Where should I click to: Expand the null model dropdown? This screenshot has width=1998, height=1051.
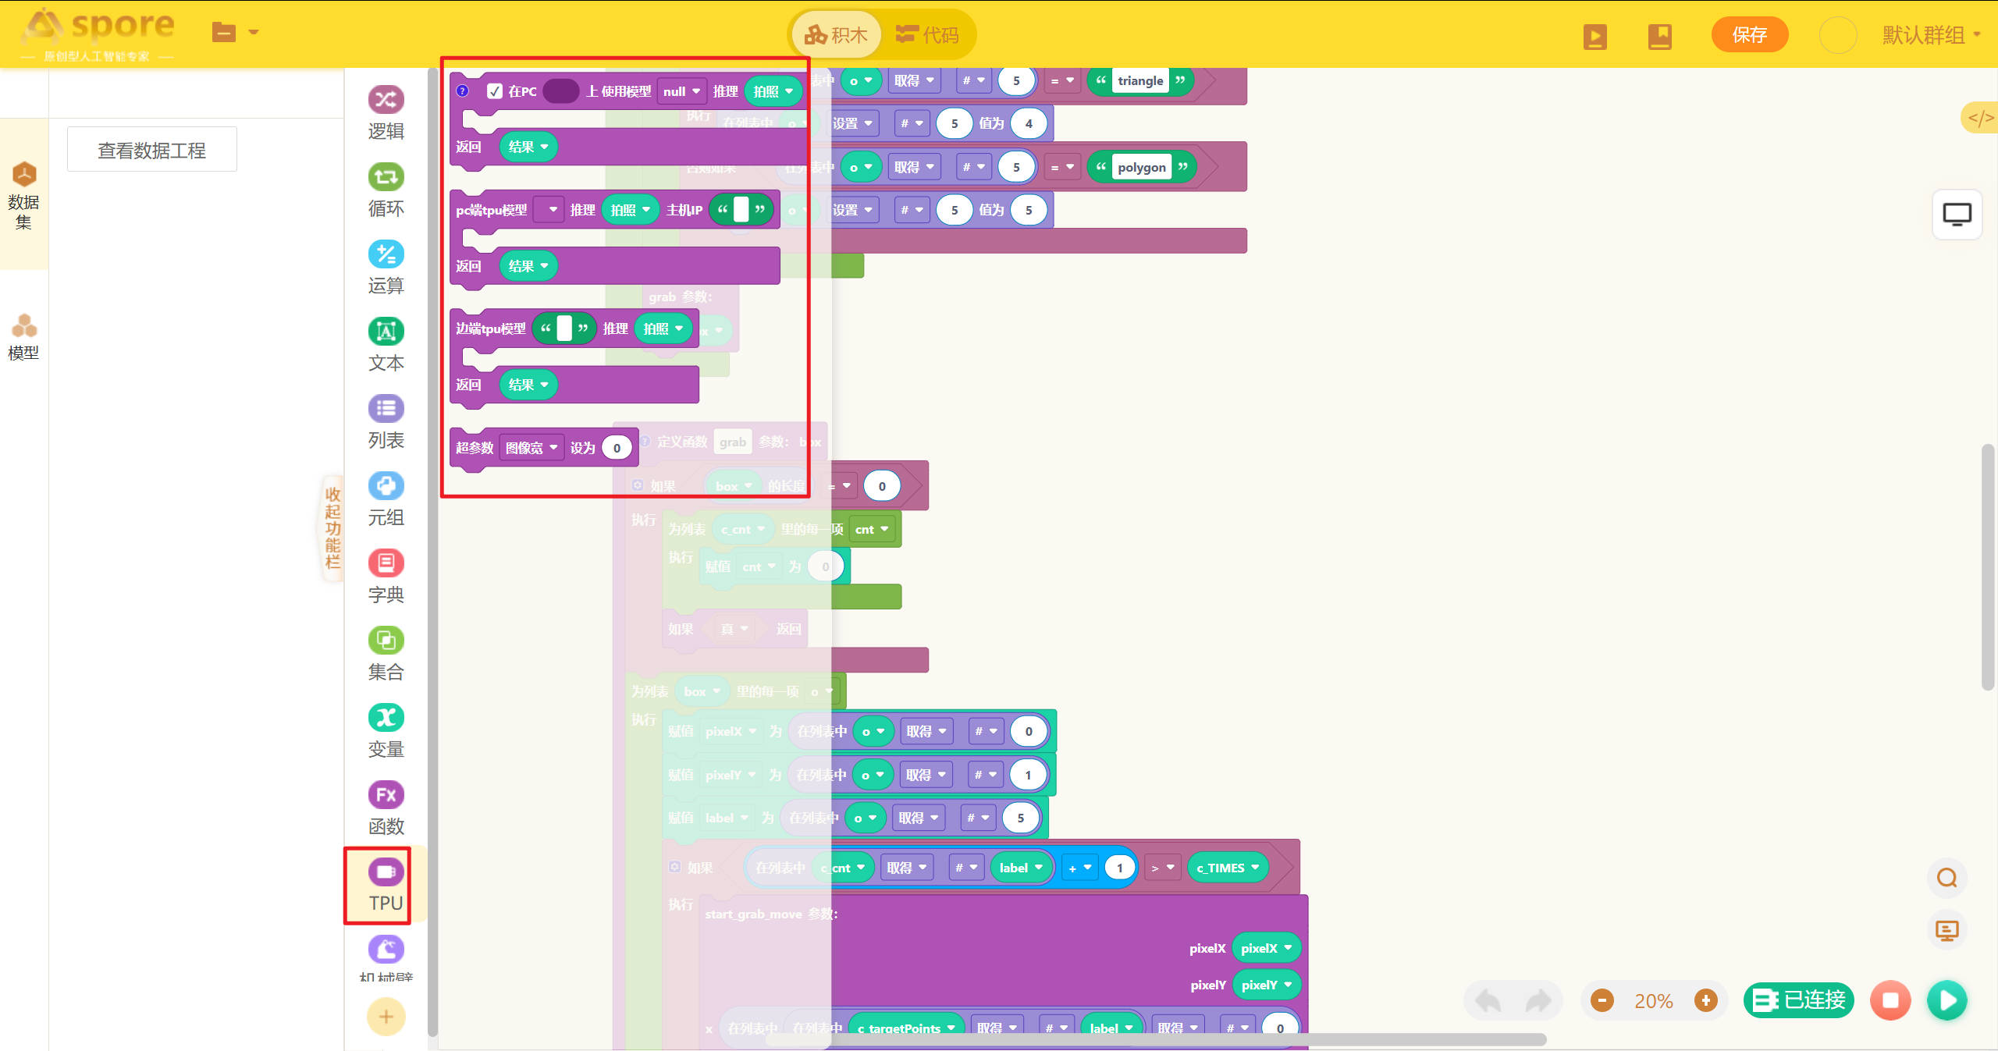[682, 91]
